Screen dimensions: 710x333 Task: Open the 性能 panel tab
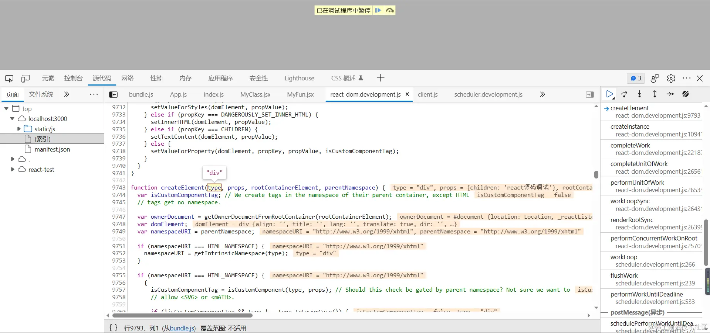pyautogui.click(x=156, y=78)
